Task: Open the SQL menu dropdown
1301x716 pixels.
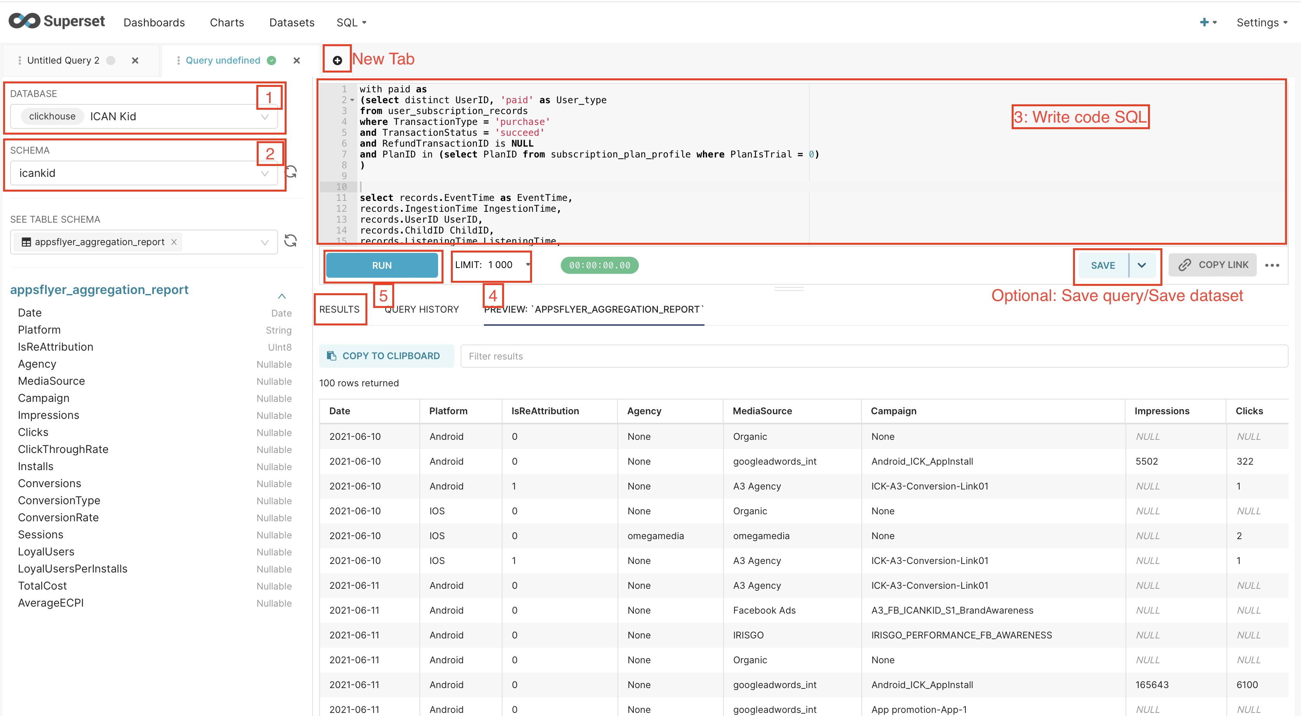Action: (x=351, y=23)
